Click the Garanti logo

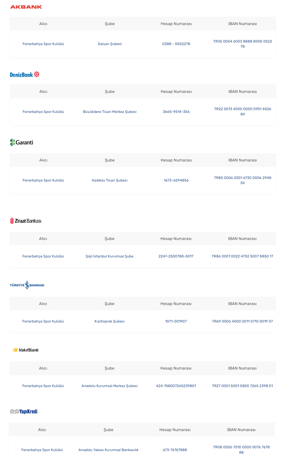(21, 142)
